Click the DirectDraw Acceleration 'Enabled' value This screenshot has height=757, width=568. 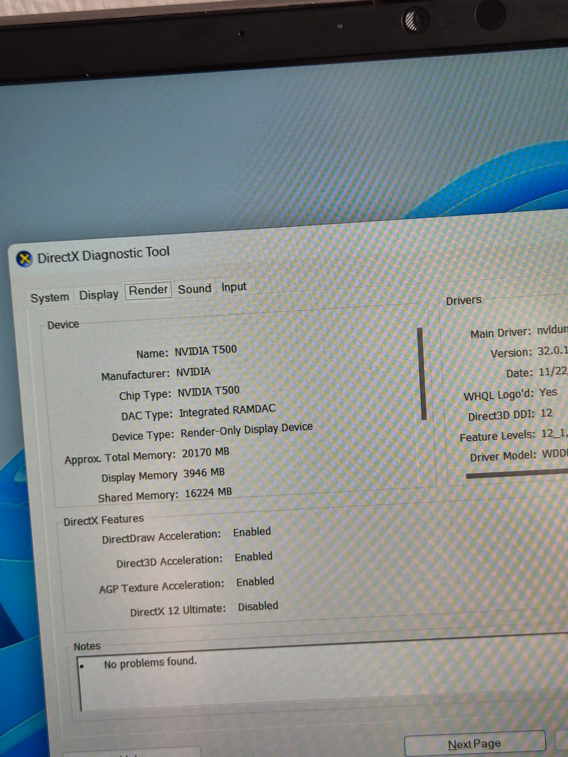click(x=252, y=532)
